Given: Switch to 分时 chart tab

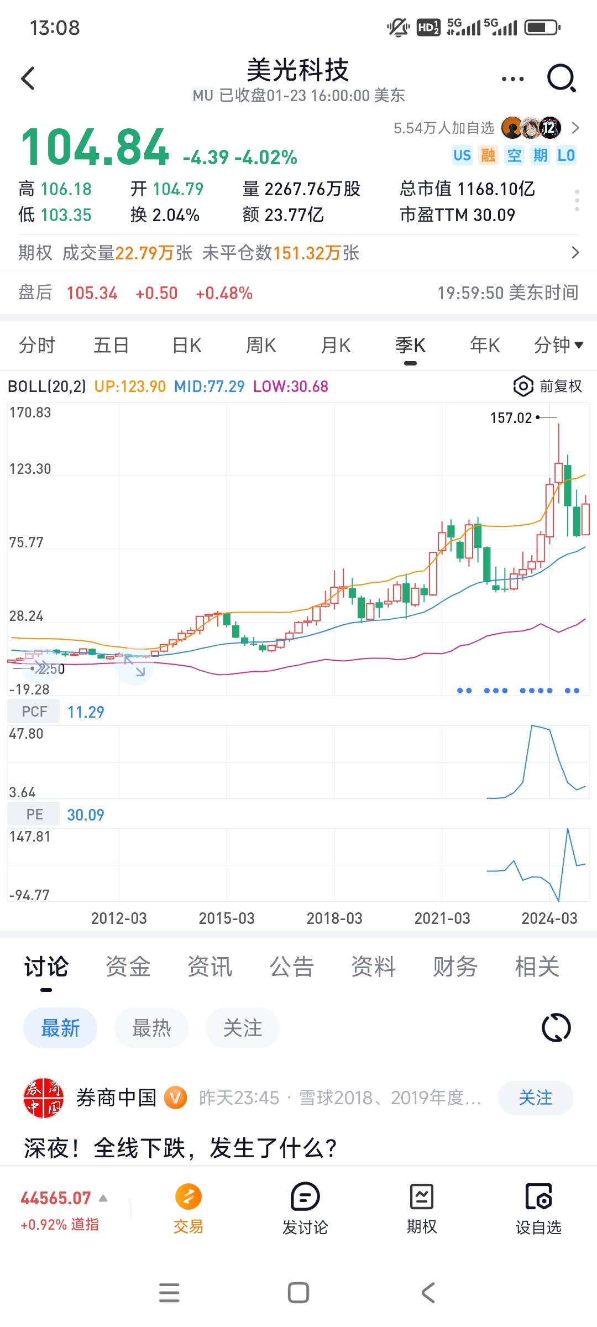Looking at the screenshot, I should click(x=37, y=346).
